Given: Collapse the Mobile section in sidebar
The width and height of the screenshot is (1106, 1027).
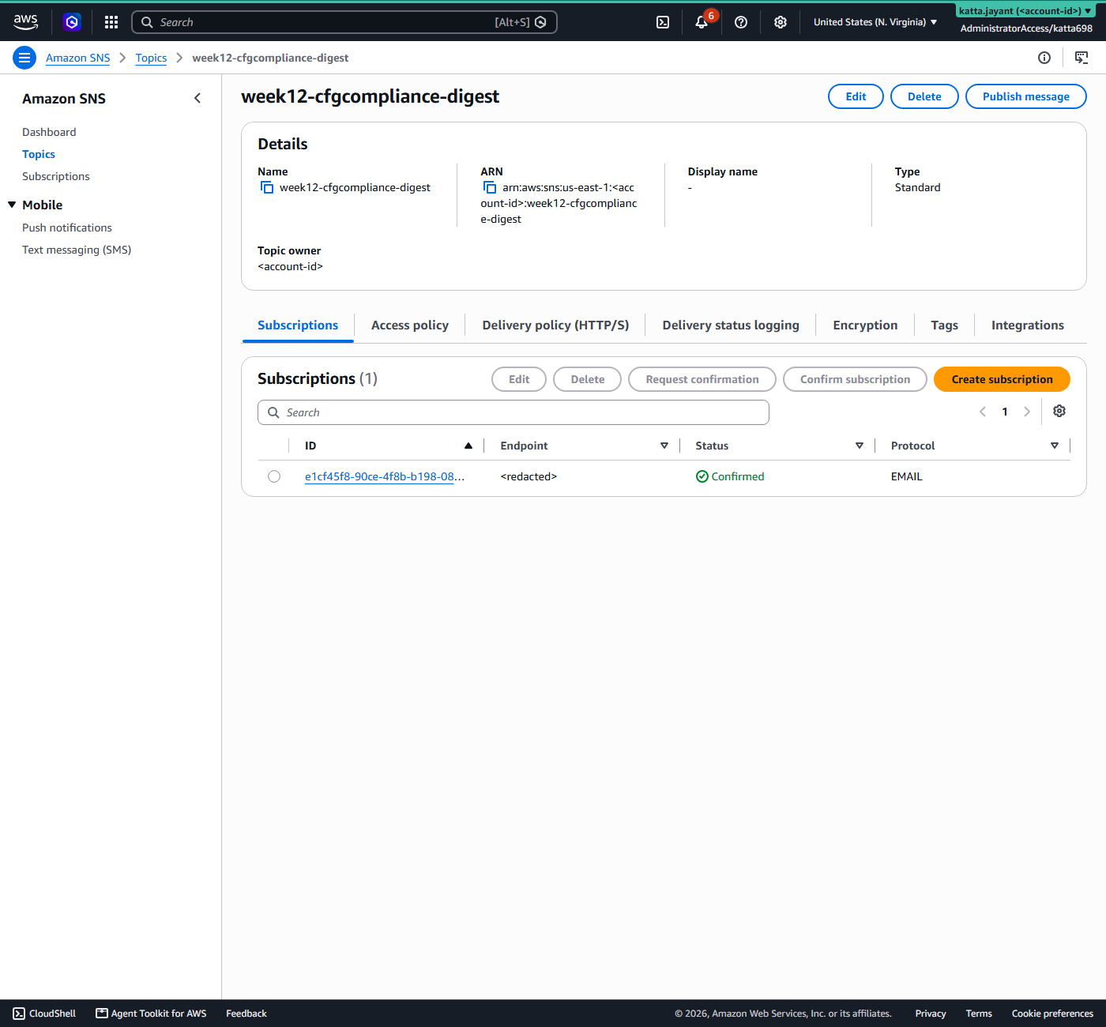Looking at the screenshot, I should coord(12,205).
